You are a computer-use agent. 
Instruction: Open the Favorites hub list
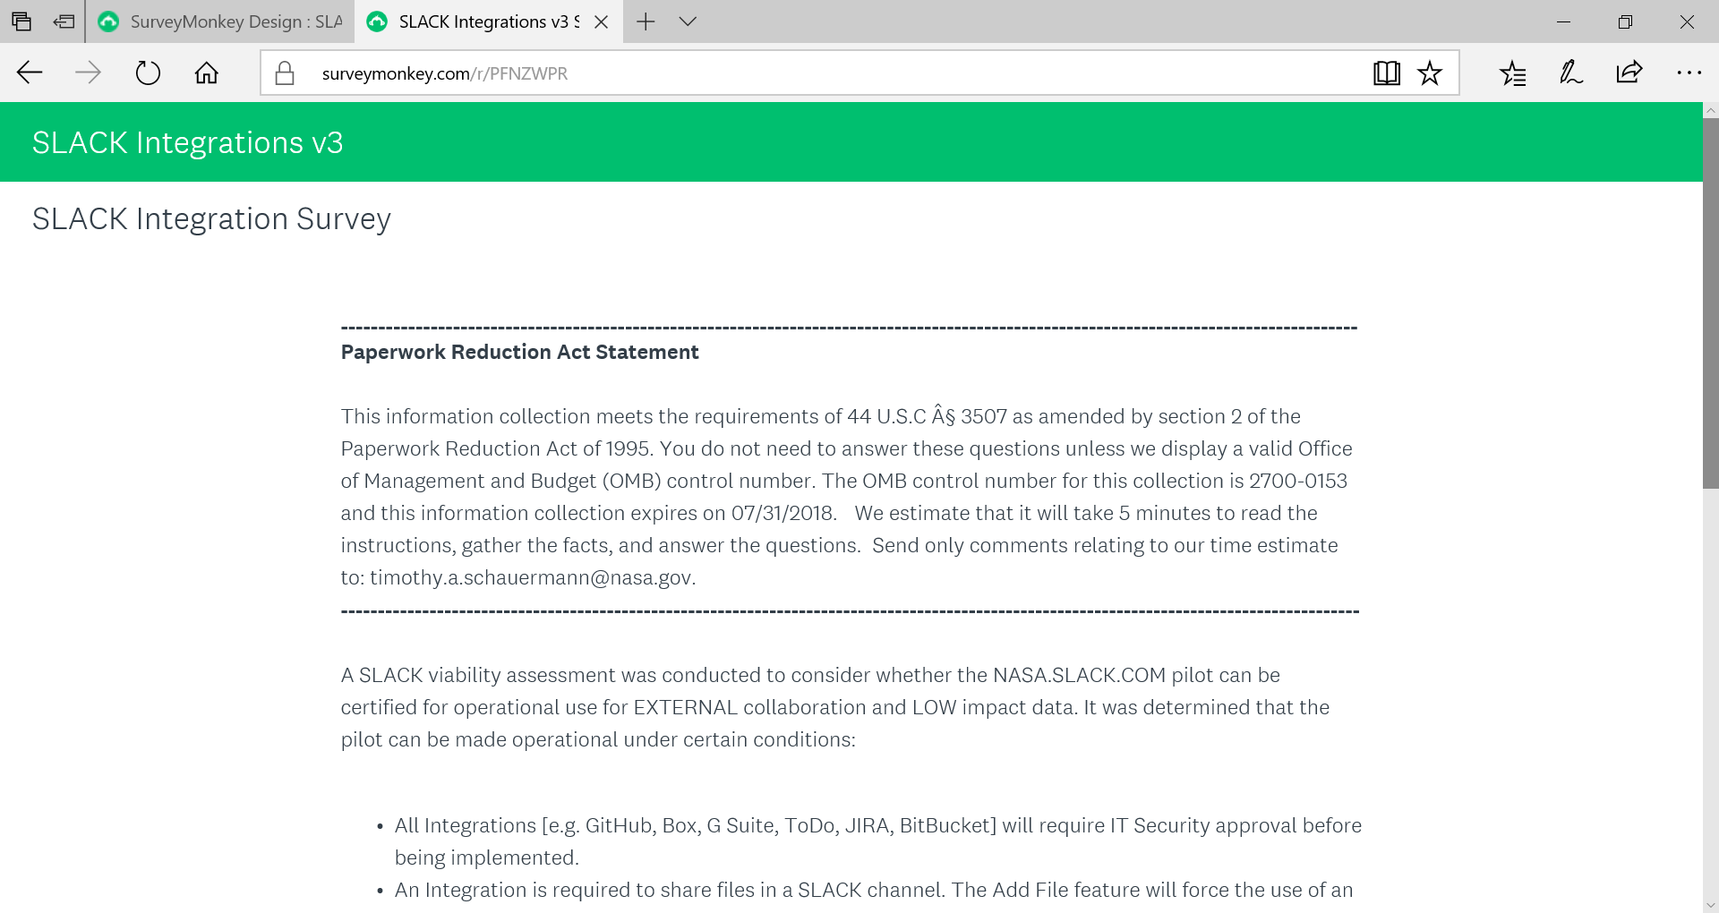(1513, 73)
